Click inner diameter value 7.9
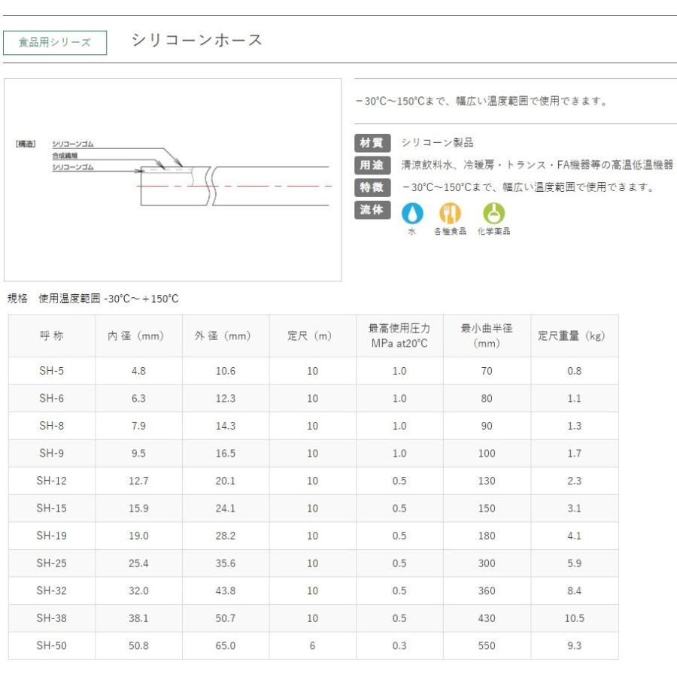This screenshot has width=677, height=677. (x=138, y=426)
